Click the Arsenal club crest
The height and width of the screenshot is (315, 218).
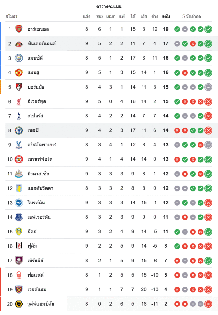19,29
